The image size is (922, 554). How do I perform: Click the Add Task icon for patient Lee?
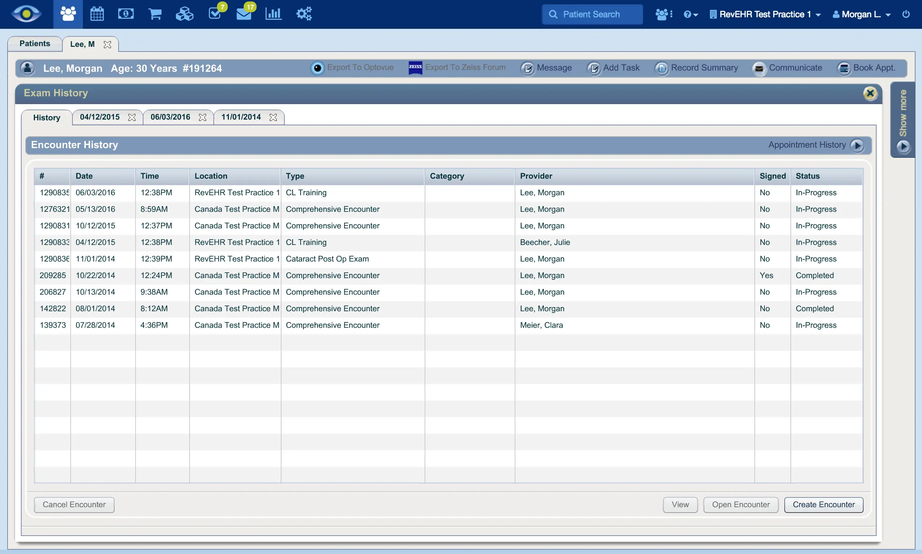tap(594, 68)
